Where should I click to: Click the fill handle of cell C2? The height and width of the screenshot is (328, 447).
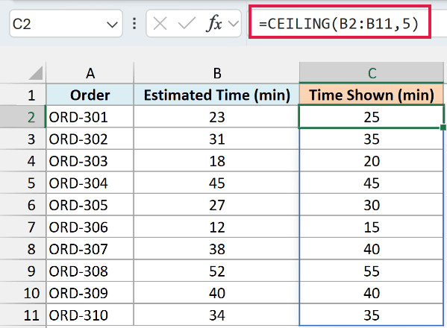[443, 127]
